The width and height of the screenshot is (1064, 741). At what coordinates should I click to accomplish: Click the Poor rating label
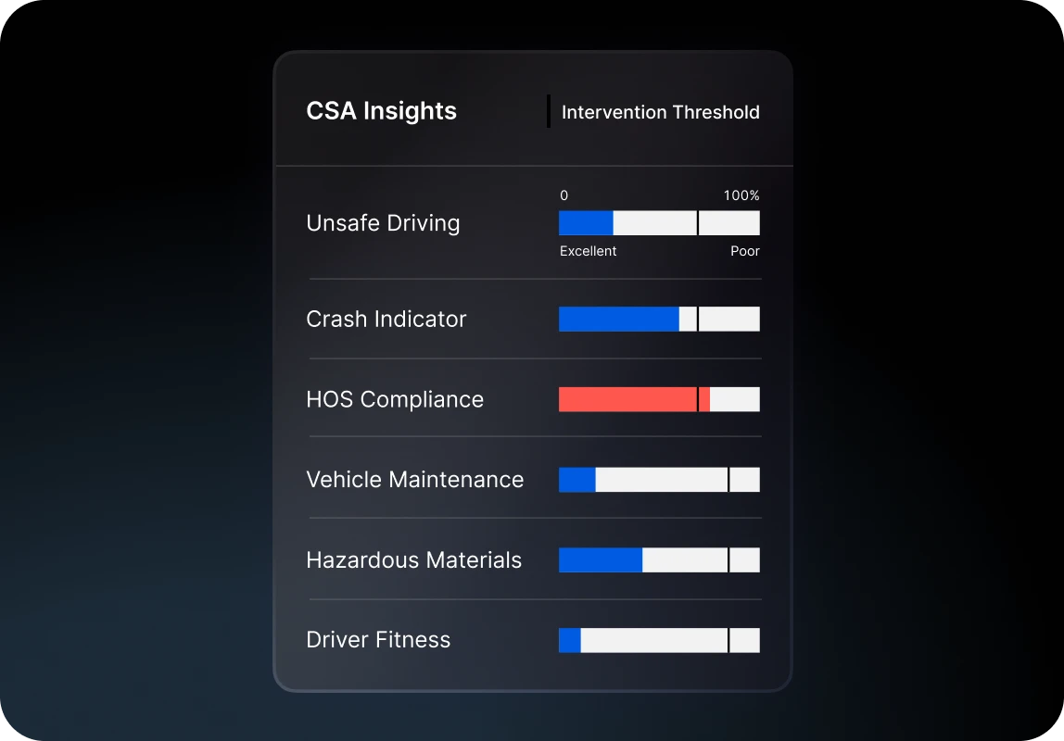pyautogui.click(x=744, y=251)
